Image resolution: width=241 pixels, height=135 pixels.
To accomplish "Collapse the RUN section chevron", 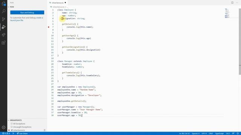I will click(9, 7).
